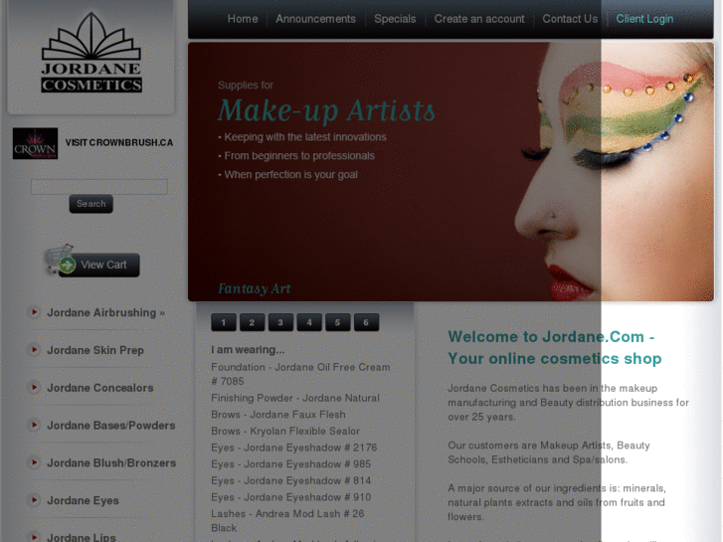Go to the Specials page
Viewport: 723px width, 542px height.
(x=395, y=19)
